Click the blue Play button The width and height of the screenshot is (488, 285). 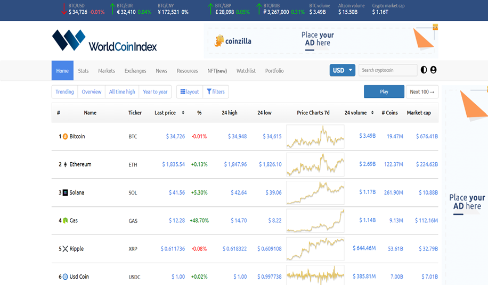pos(384,91)
